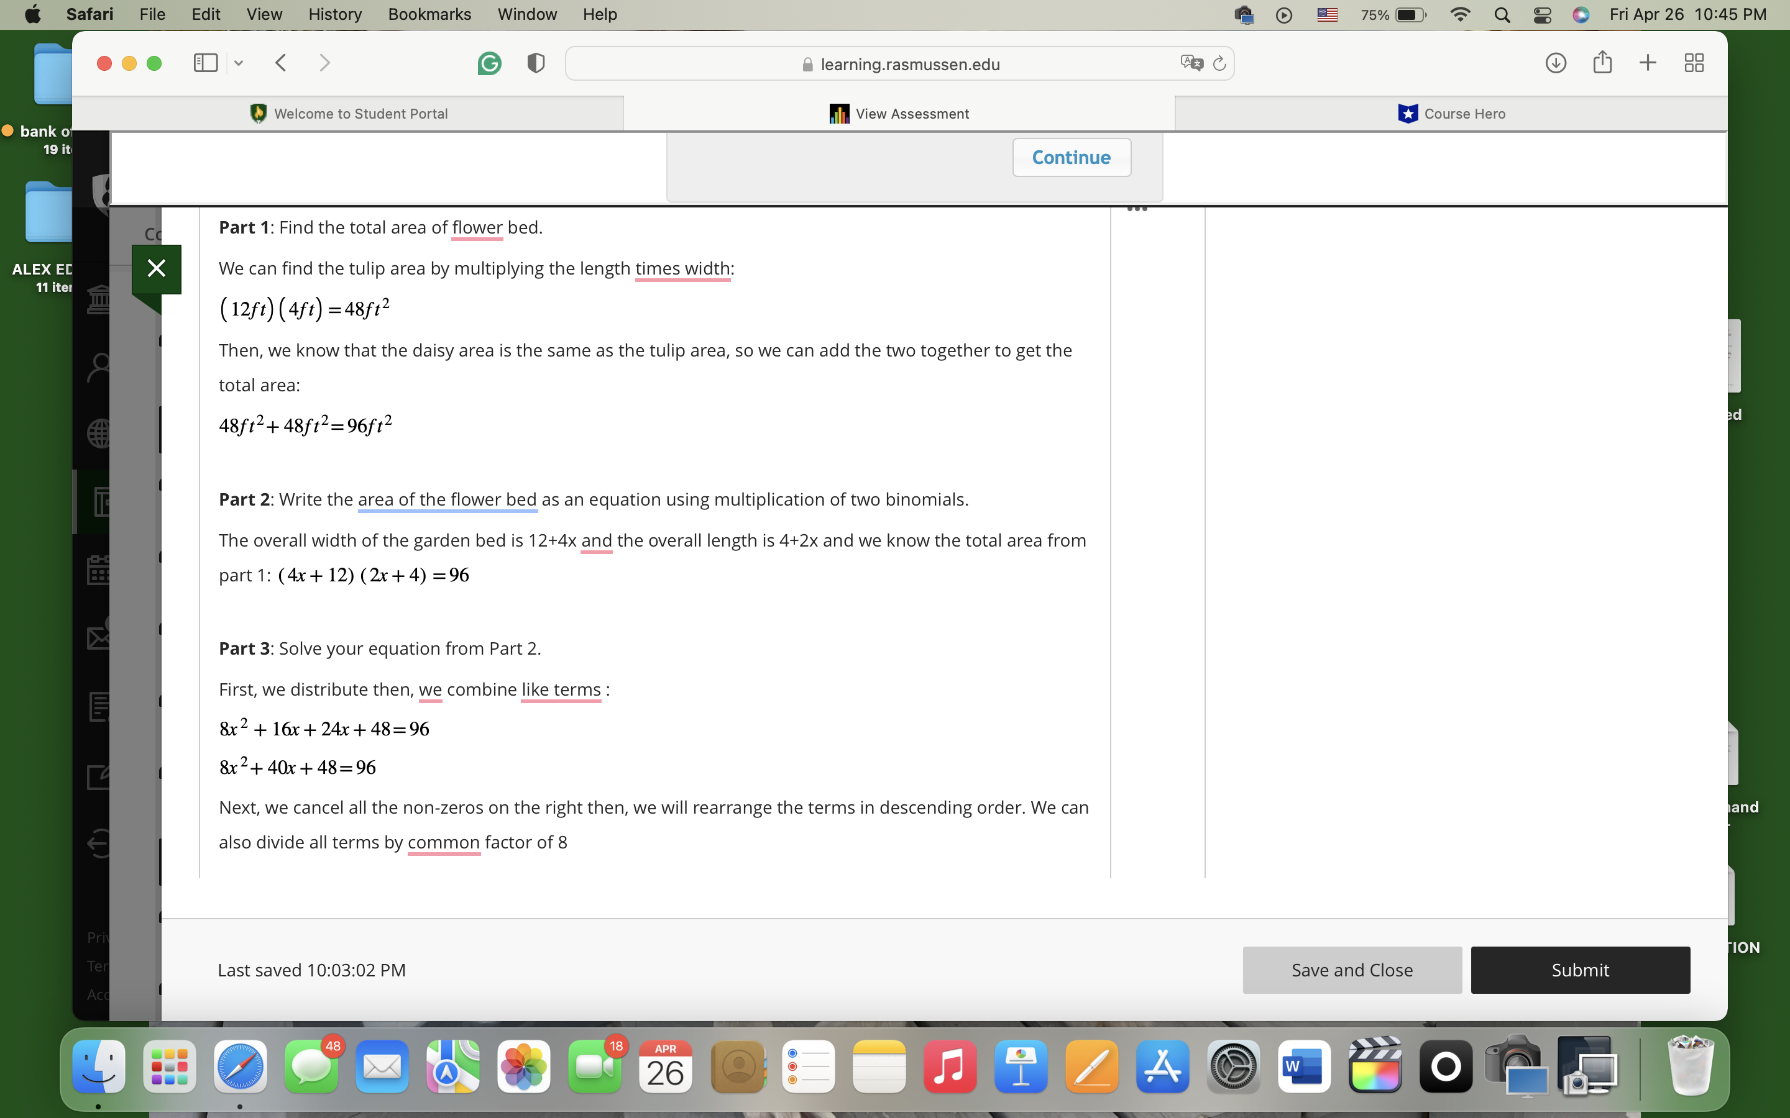Show the tab overview grid in Safari

(1694, 63)
